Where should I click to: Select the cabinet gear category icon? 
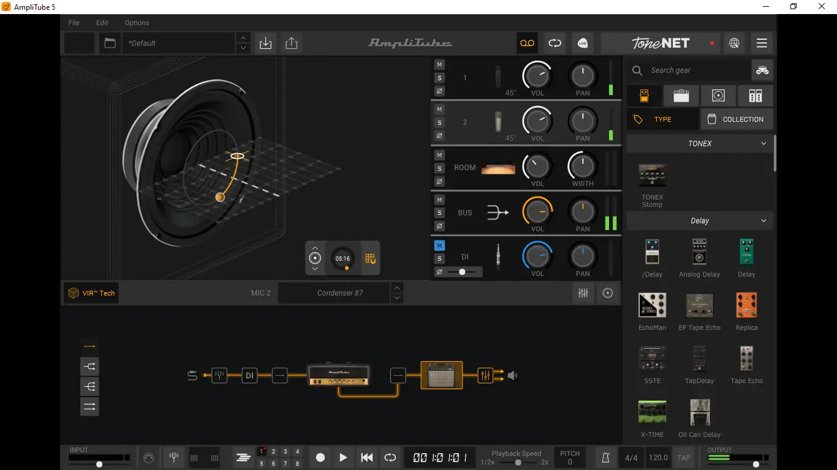coord(718,96)
